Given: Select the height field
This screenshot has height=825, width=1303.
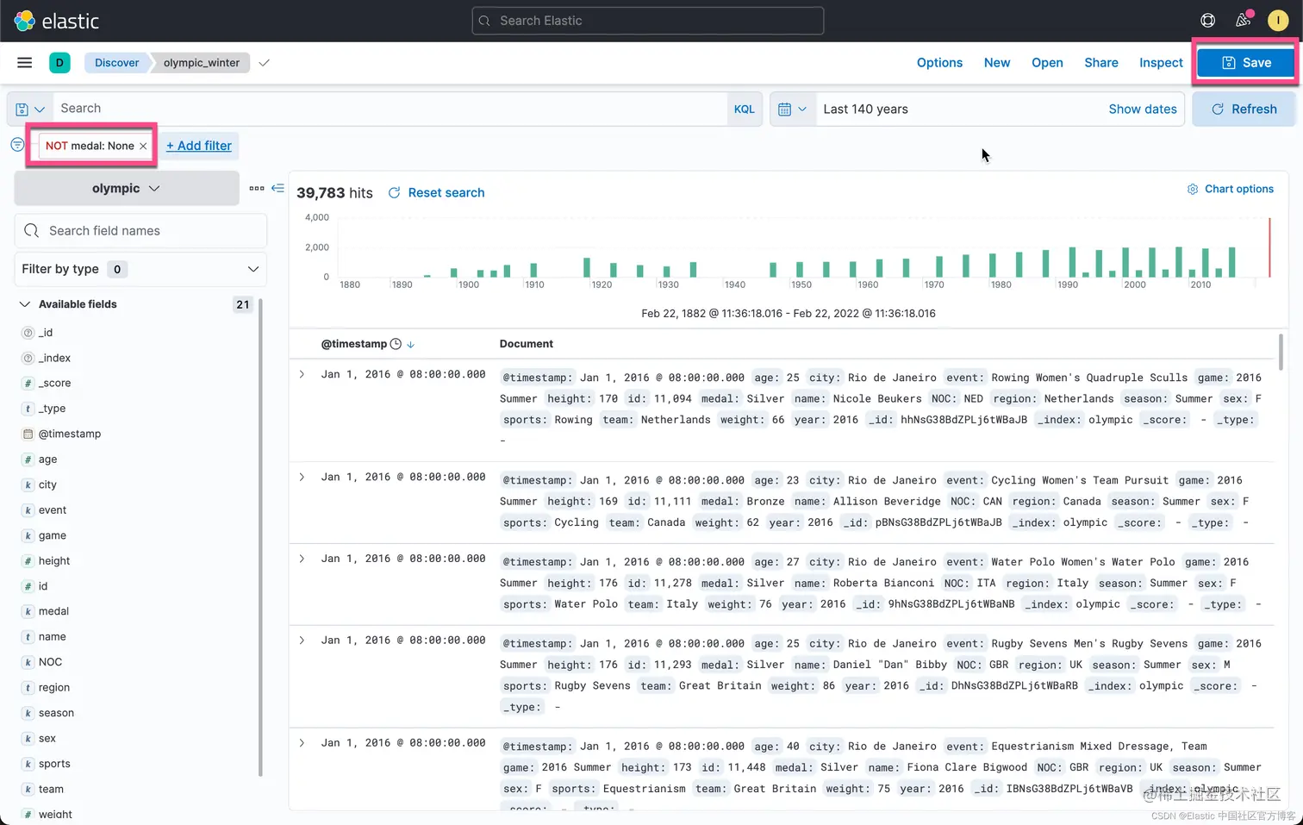Looking at the screenshot, I should coord(54,561).
